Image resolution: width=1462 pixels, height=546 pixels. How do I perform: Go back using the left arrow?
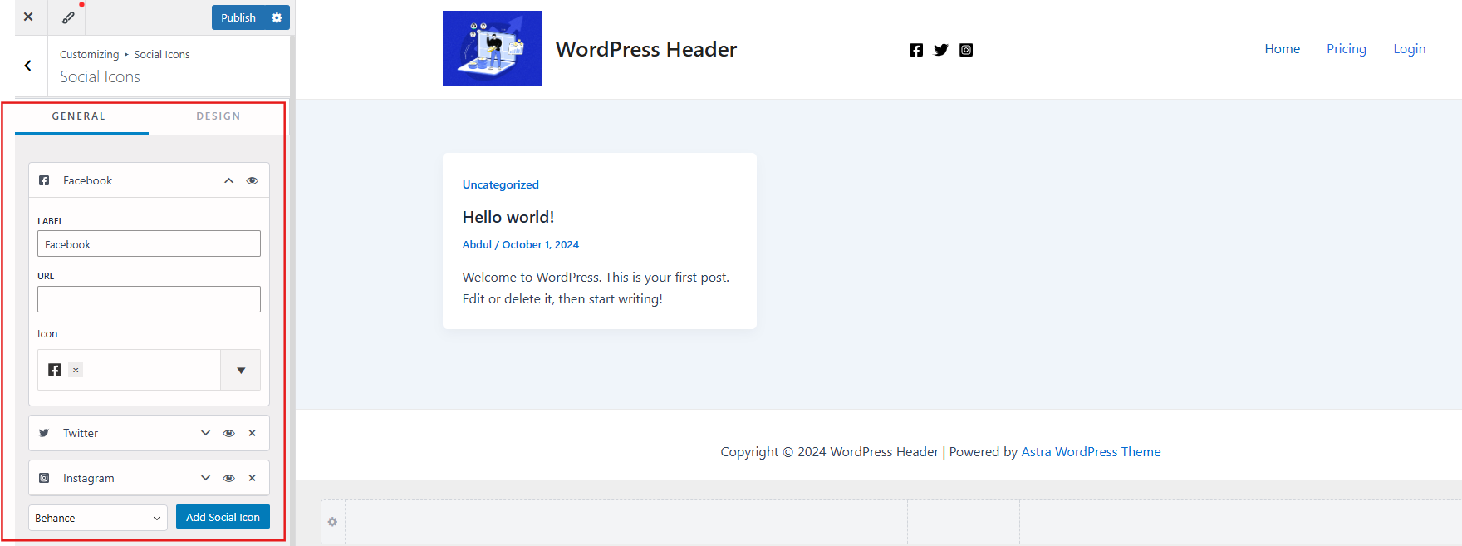click(28, 66)
